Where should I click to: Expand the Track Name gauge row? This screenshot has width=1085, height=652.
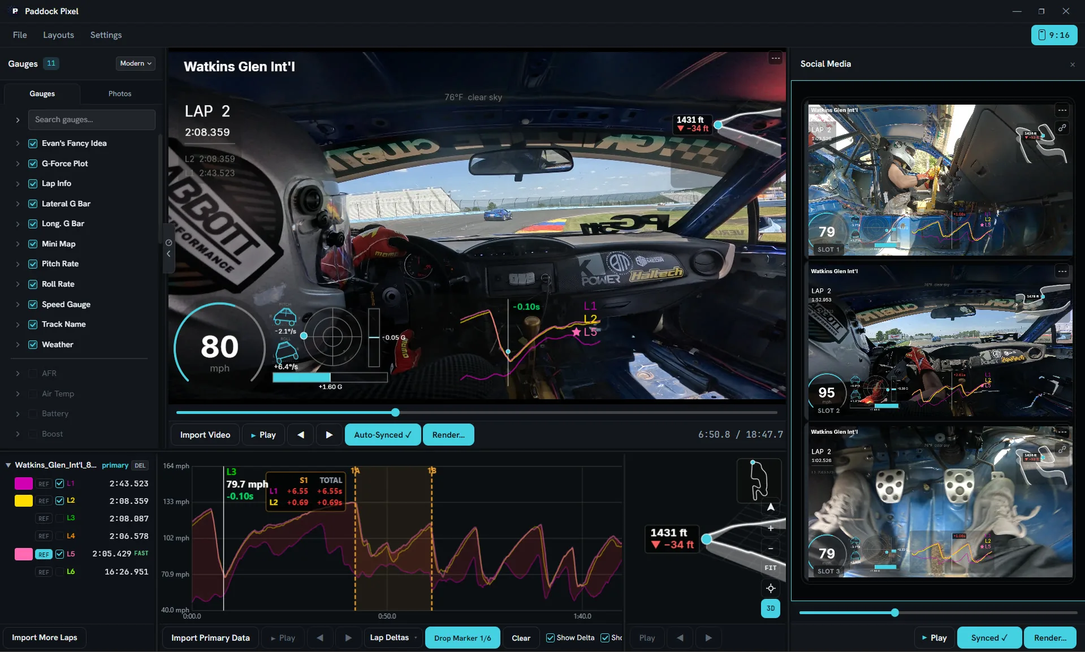pos(18,325)
